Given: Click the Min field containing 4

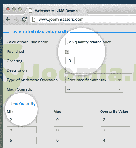Looking at the screenshot, I should click(22, 130).
